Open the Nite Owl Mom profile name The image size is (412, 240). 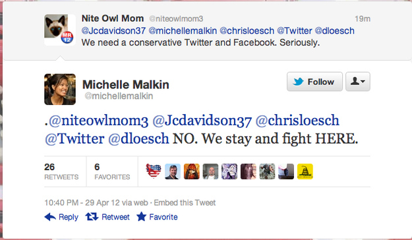click(113, 18)
